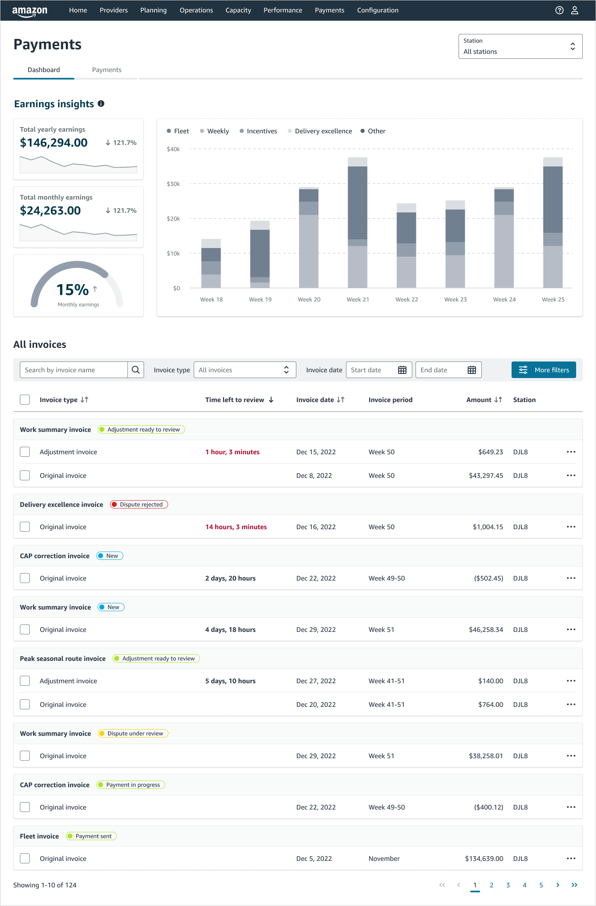Open the Performance menu
596x906 pixels.
coord(283,10)
